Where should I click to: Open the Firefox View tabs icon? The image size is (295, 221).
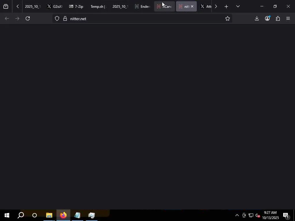(x=6, y=7)
